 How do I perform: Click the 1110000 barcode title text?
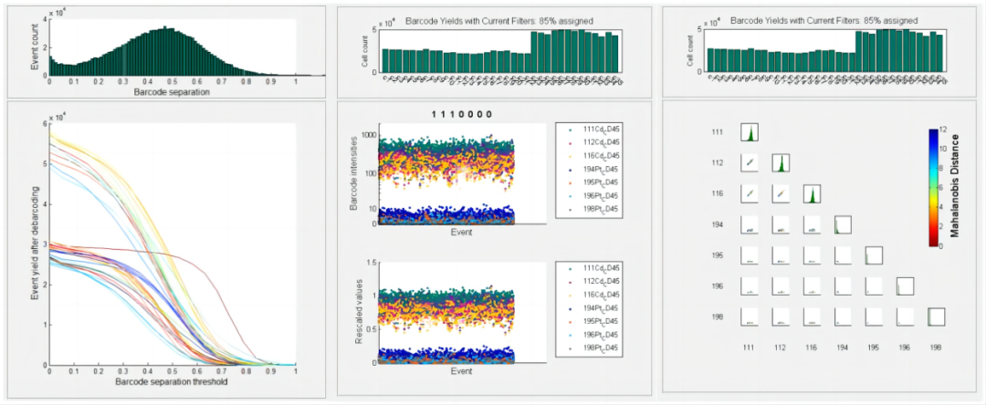pyautogui.click(x=456, y=115)
